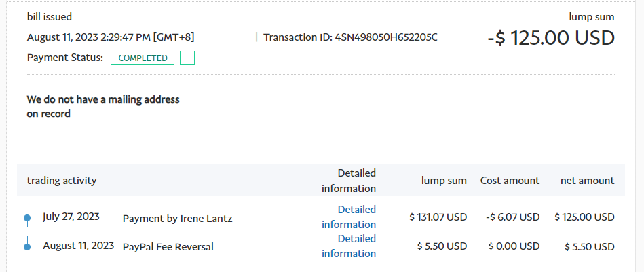Select the PayPal Fee Reversal row text

pos(168,247)
